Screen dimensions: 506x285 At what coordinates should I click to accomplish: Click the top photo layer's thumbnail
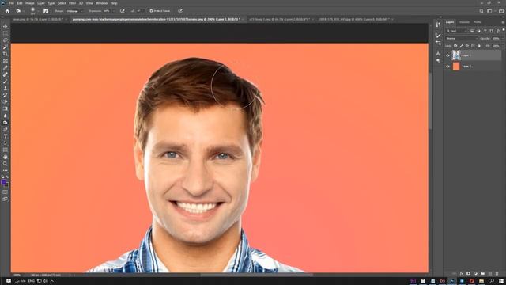tap(456, 55)
